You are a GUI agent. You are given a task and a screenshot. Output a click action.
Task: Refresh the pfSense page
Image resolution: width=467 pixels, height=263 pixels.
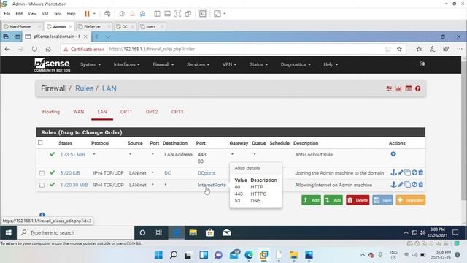pyautogui.click(x=34, y=49)
